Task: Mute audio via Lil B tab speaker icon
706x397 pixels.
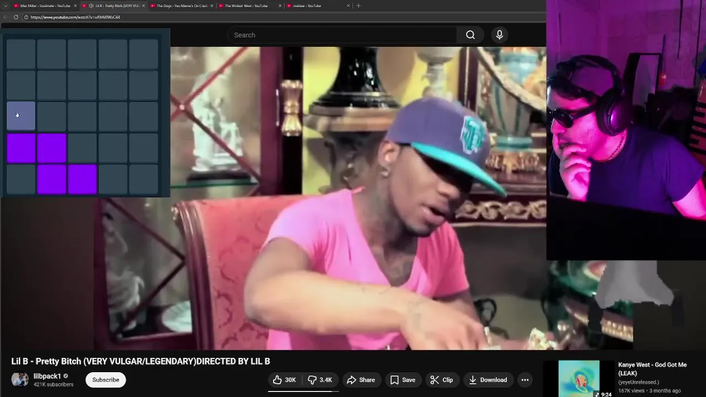Action: [x=91, y=6]
